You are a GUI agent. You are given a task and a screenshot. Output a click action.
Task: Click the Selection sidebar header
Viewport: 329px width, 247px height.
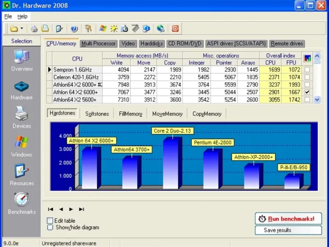point(22,41)
